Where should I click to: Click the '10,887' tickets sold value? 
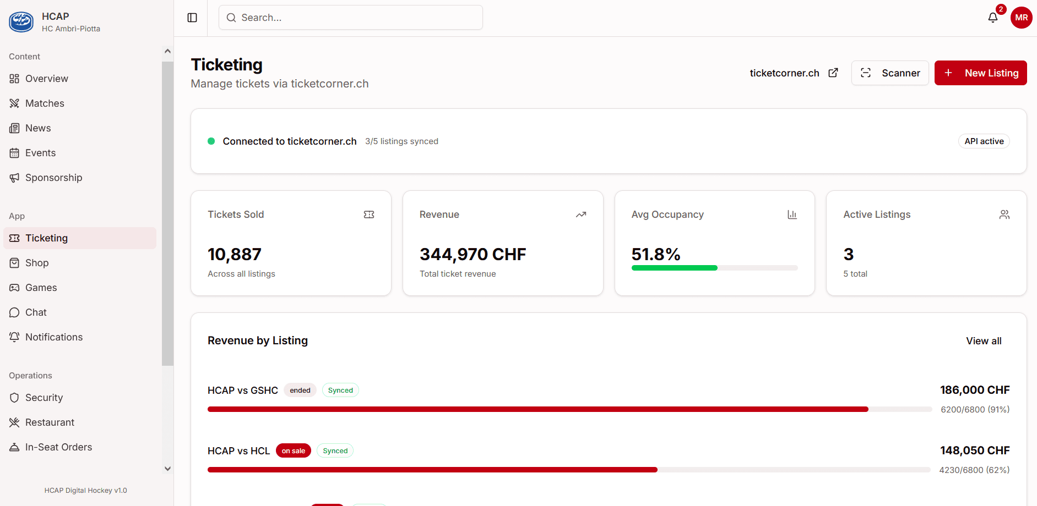[235, 254]
